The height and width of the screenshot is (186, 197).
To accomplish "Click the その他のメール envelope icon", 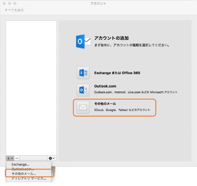I will [x=83, y=107].
